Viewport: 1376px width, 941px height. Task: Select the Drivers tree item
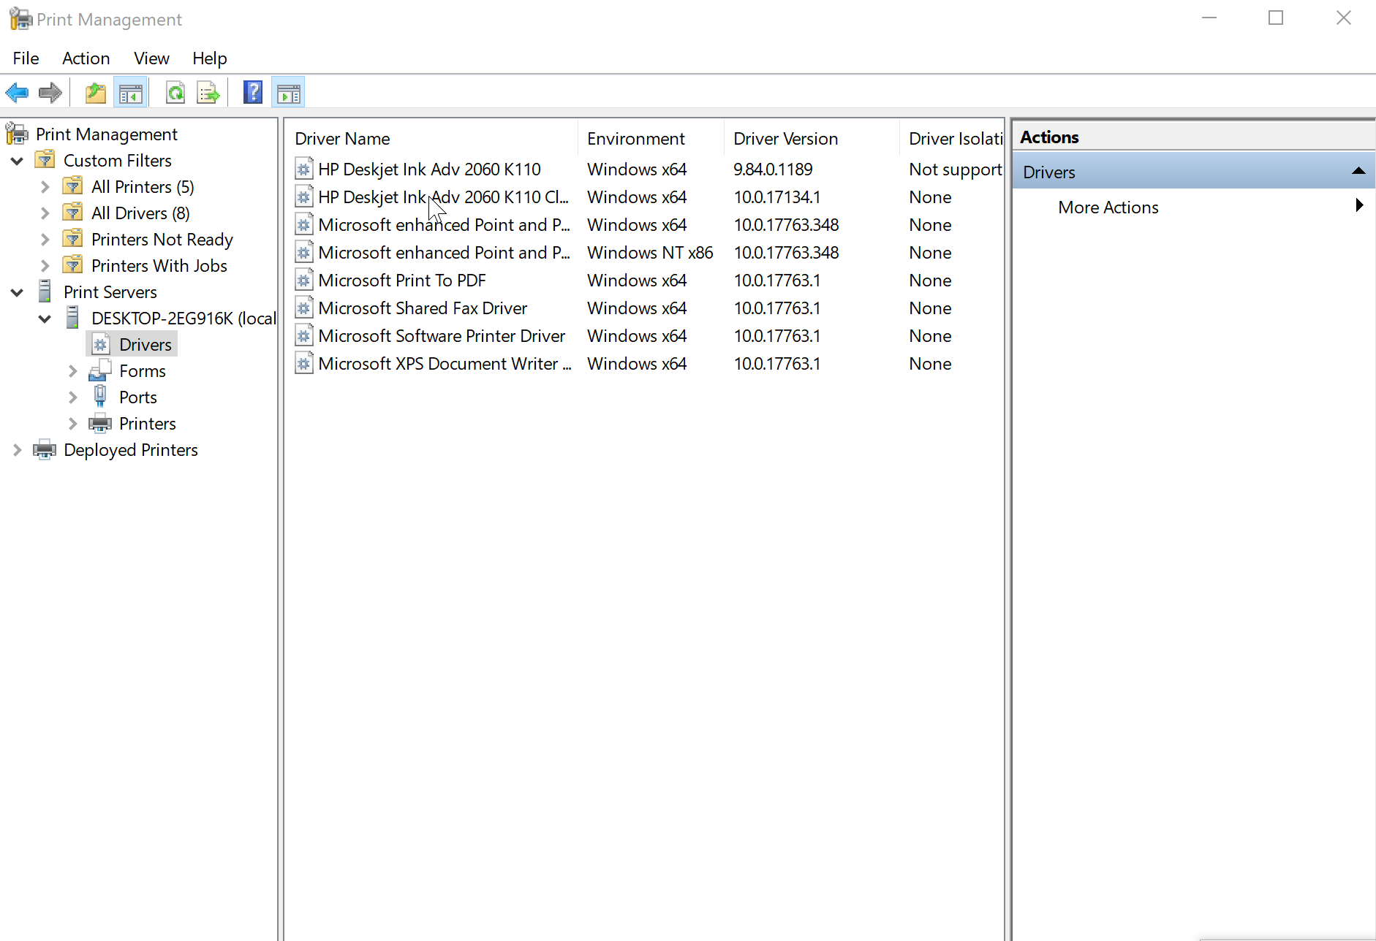click(132, 345)
